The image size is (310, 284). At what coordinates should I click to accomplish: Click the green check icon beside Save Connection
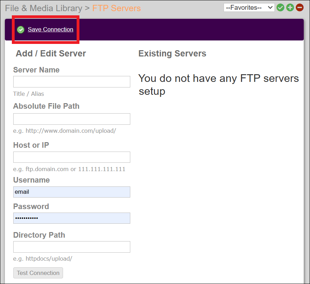click(x=21, y=30)
